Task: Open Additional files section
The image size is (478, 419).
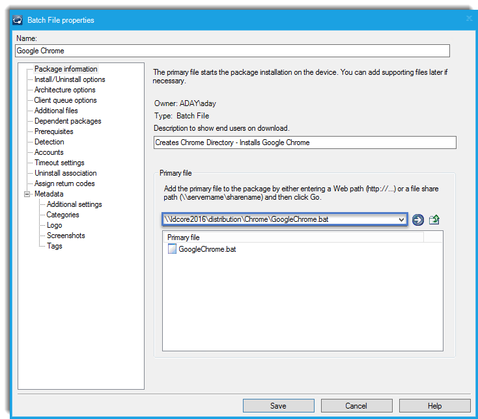Action: (x=56, y=111)
